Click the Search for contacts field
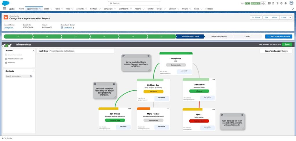Screen dimensions: 296x141 click(x=19, y=76)
